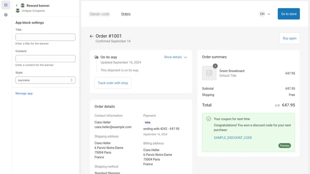Click the Visa card icon under Payment

pos(148,123)
